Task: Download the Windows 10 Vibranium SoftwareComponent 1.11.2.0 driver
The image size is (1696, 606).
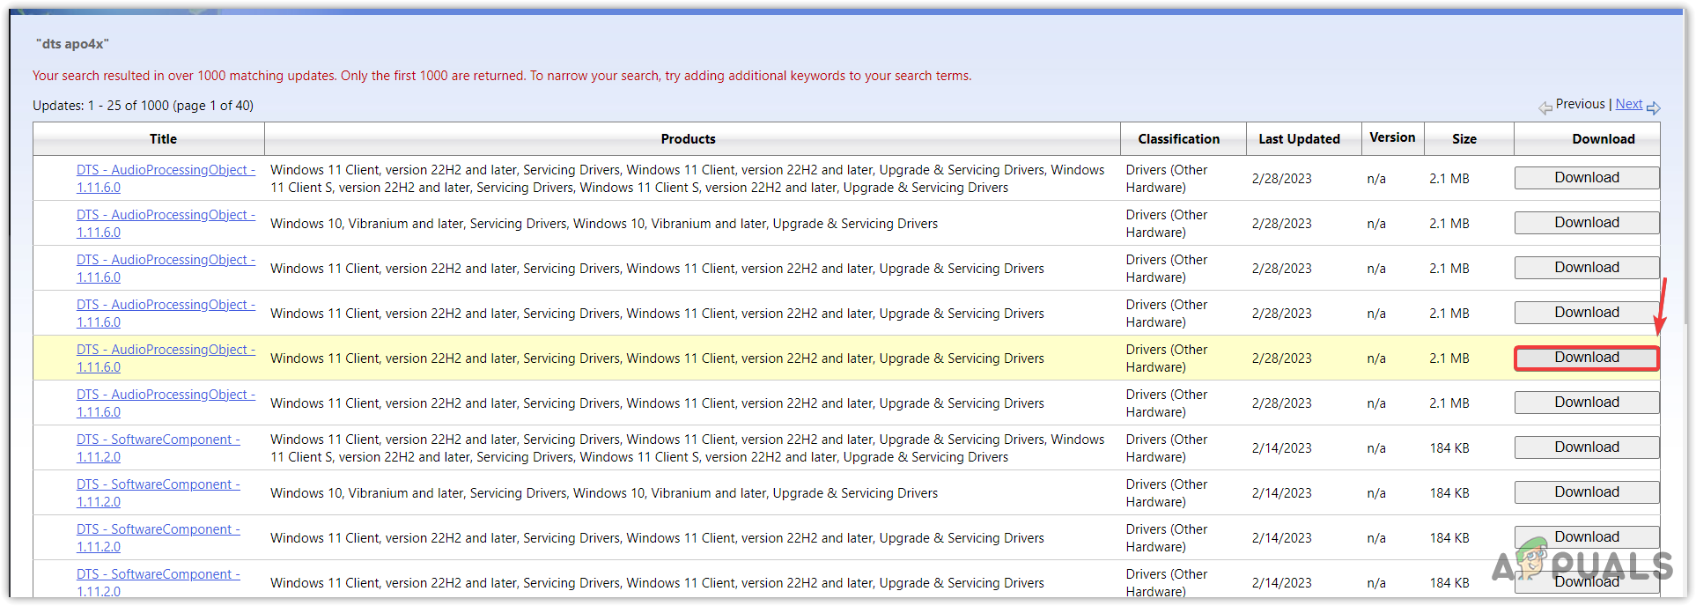Action: [x=1587, y=492]
